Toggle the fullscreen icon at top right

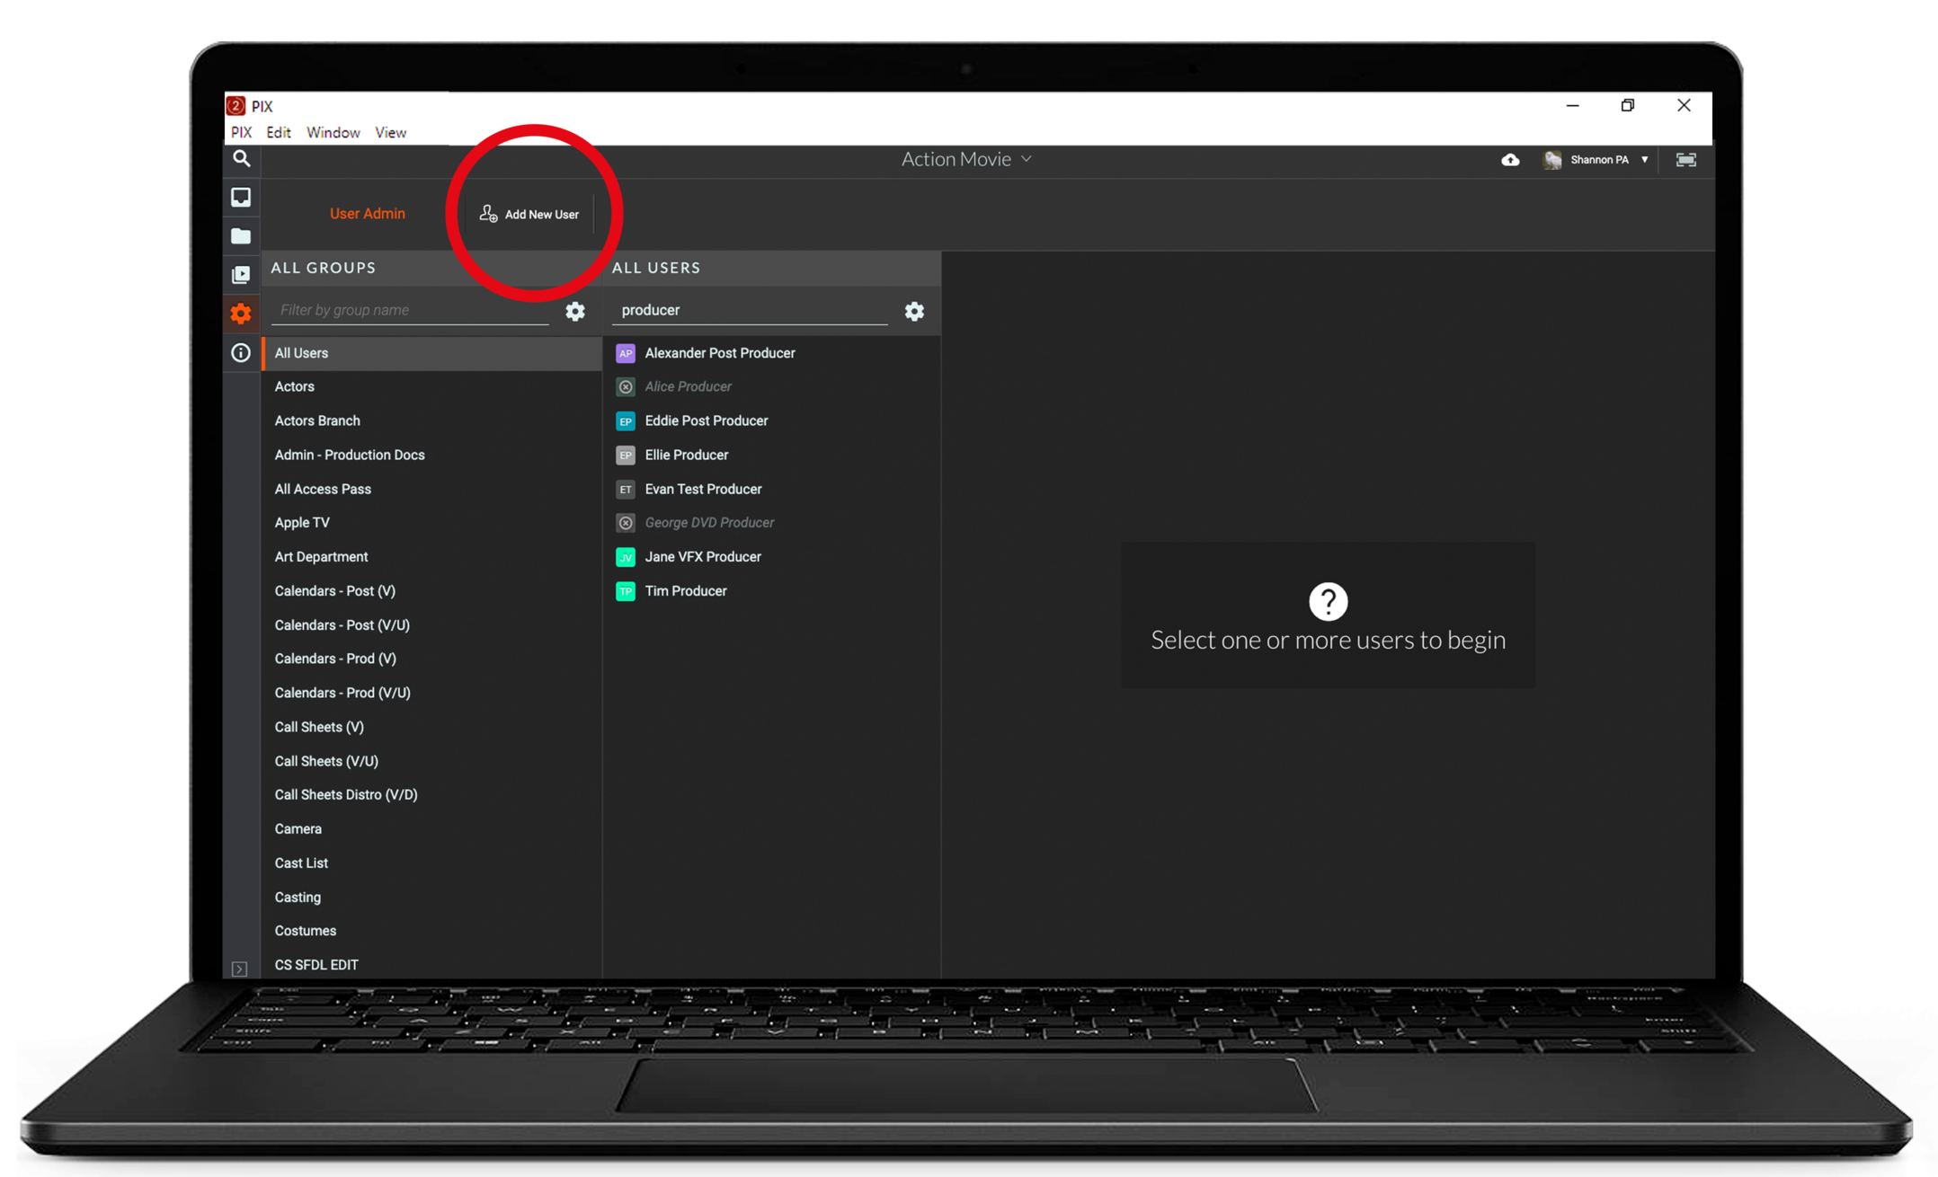point(1685,160)
